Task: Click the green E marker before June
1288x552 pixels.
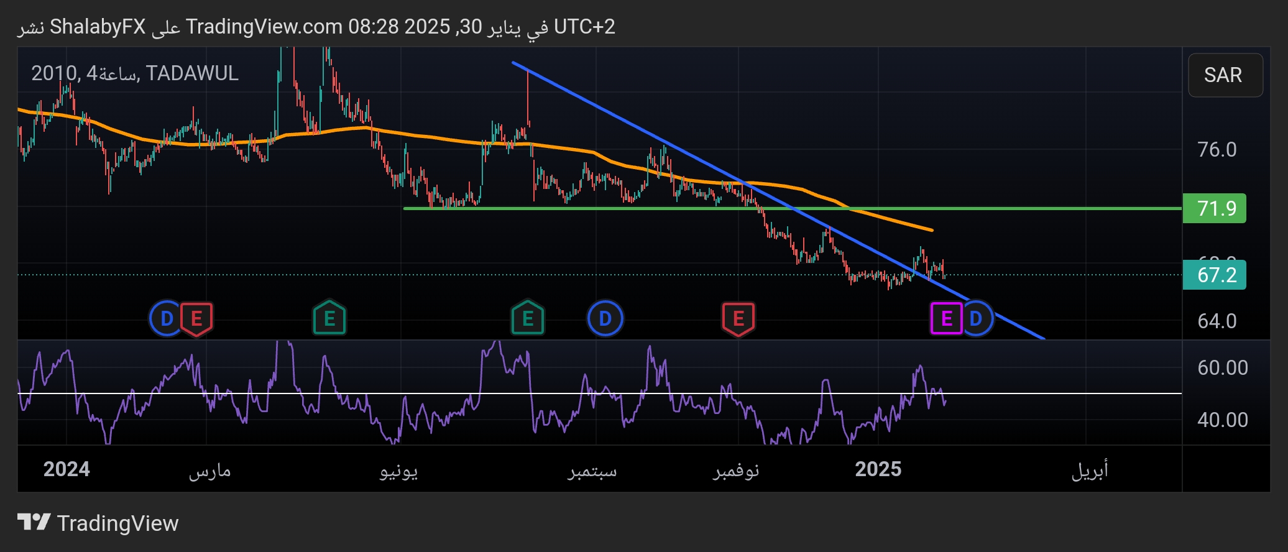Action: tap(329, 318)
